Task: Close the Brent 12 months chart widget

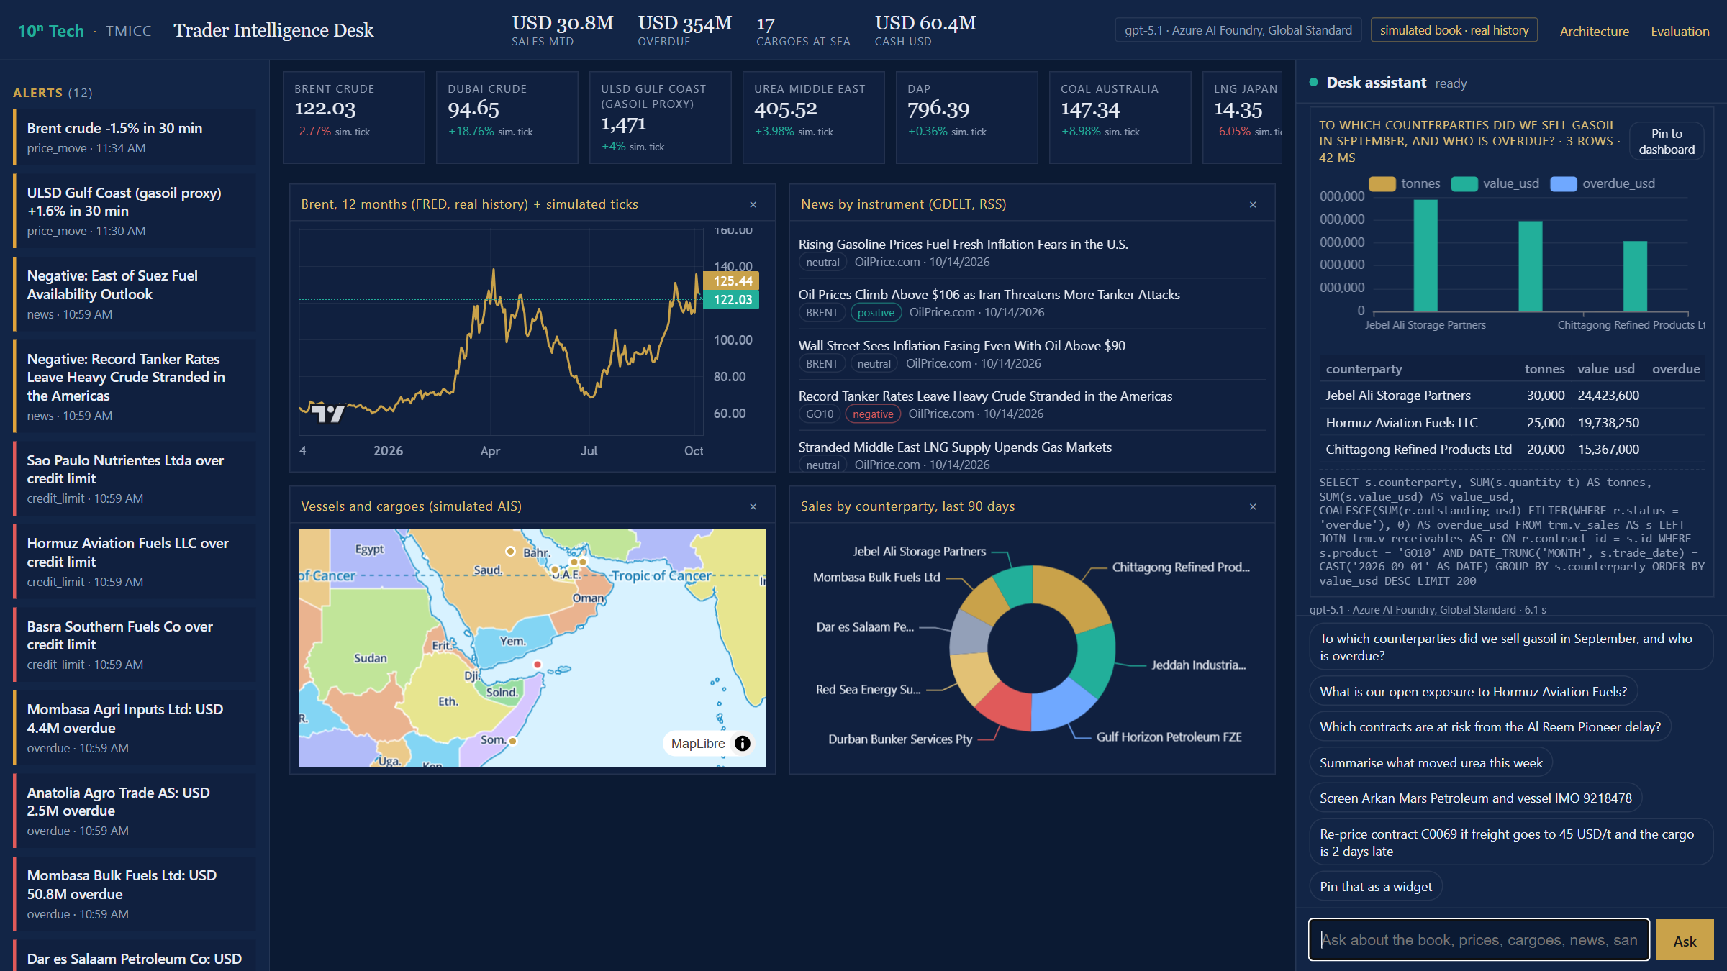Action: (753, 205)
